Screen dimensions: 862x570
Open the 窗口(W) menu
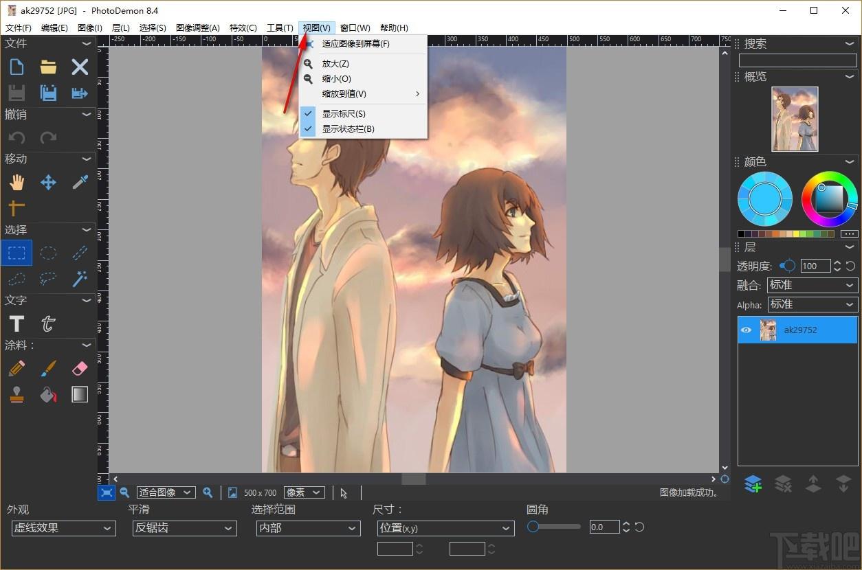click(355, 28)
